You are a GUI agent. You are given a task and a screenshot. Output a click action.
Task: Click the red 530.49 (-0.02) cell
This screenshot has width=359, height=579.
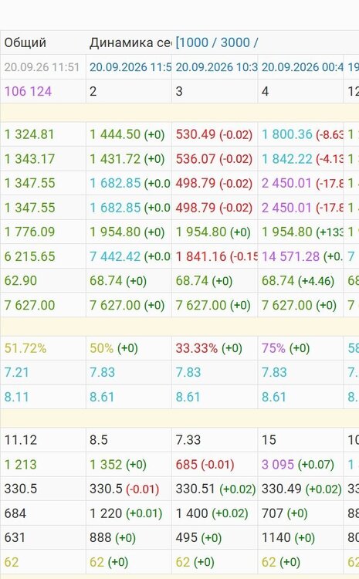214,134
